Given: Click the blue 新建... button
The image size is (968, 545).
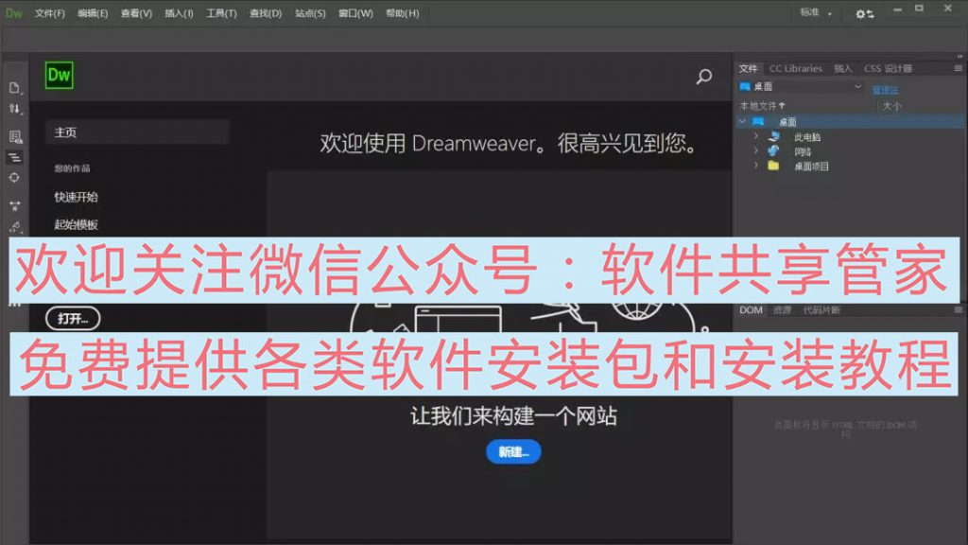Looking at the screenshot, I should (513, 451).
